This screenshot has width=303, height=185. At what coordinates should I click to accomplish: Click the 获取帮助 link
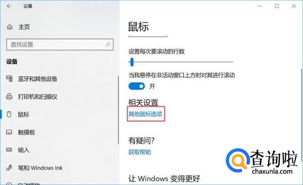[140, 152]
